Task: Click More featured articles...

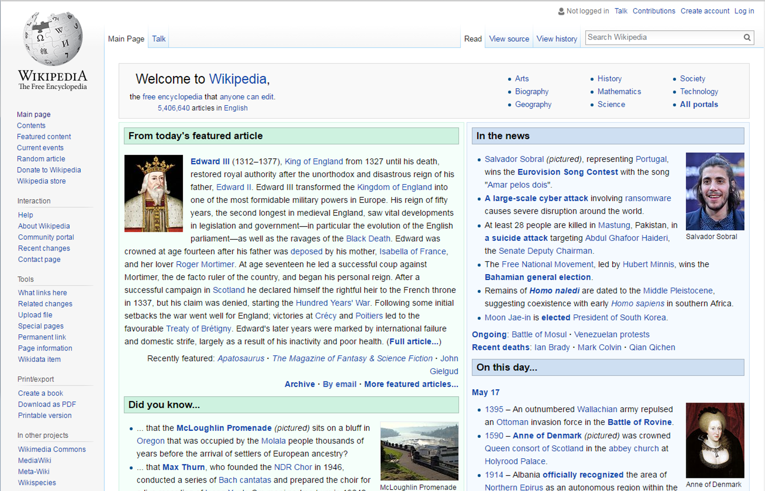Action: point(411,385)
